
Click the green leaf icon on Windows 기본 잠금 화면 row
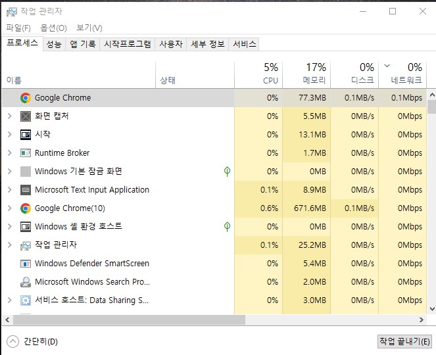[x=227, y=171]
